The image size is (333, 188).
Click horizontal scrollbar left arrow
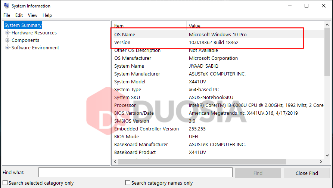(x=115, y=161)
